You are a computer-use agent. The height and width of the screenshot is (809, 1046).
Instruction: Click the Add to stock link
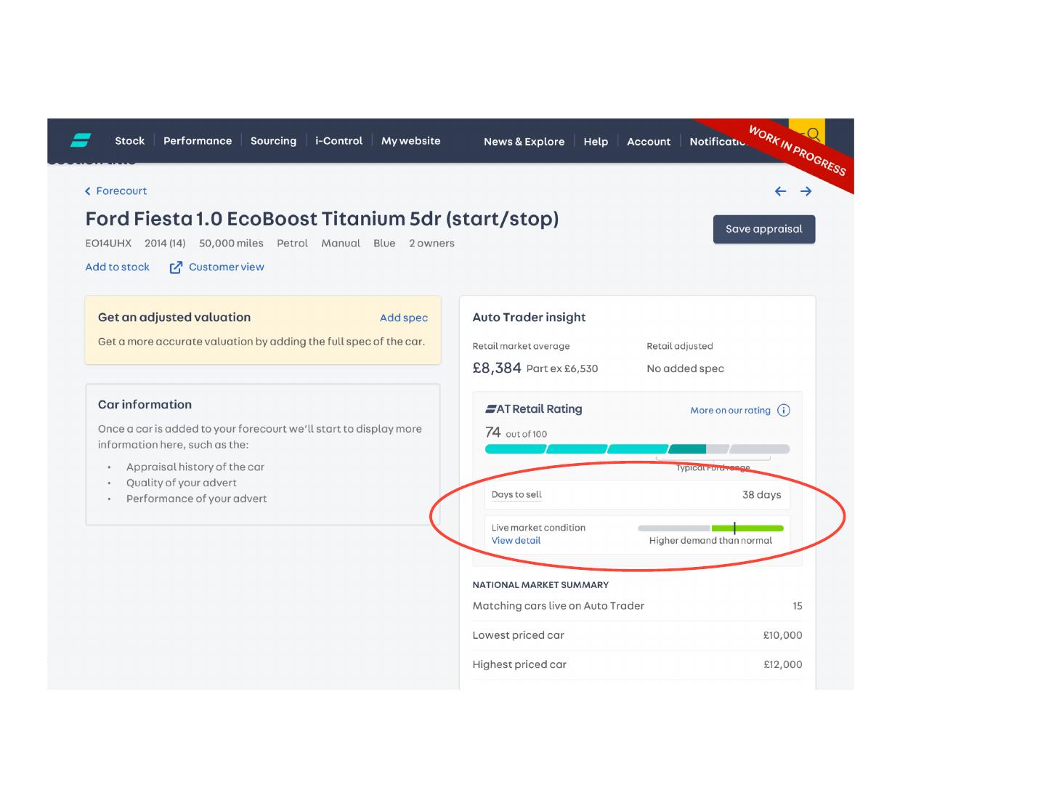[117, 267]
